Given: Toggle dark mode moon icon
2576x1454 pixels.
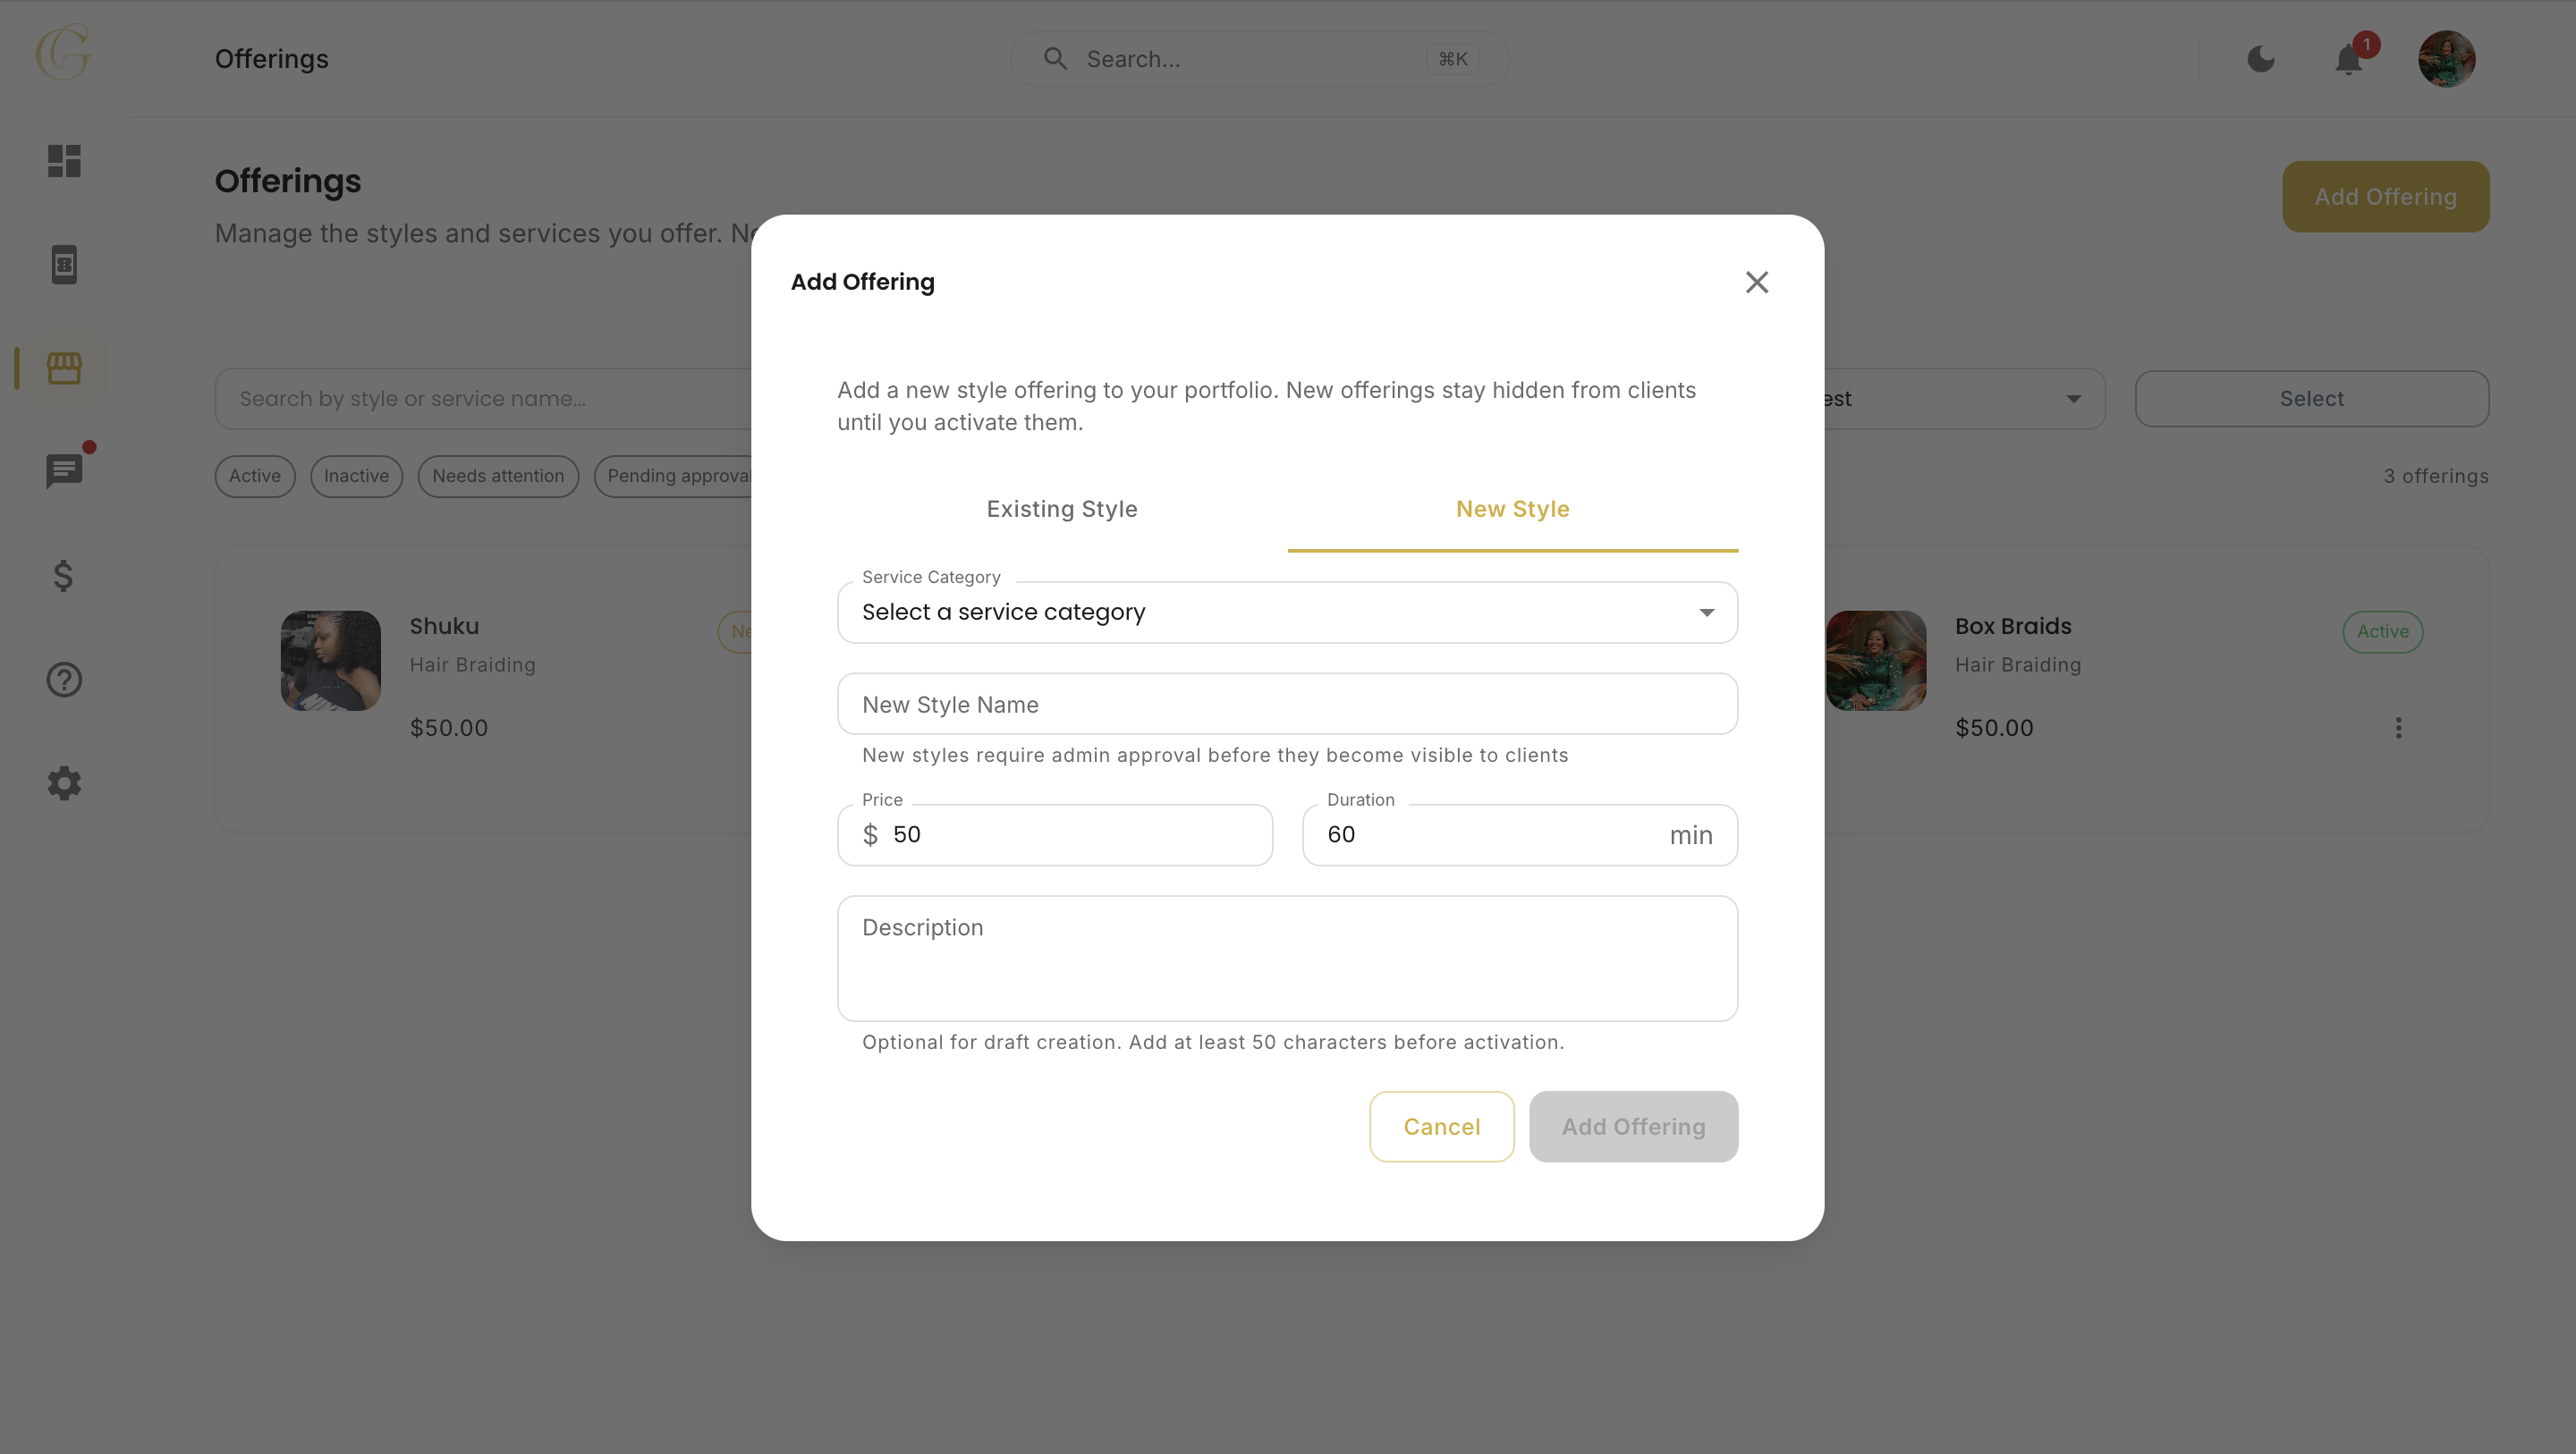Looking at the screenshot, I should pos(2261,59).
